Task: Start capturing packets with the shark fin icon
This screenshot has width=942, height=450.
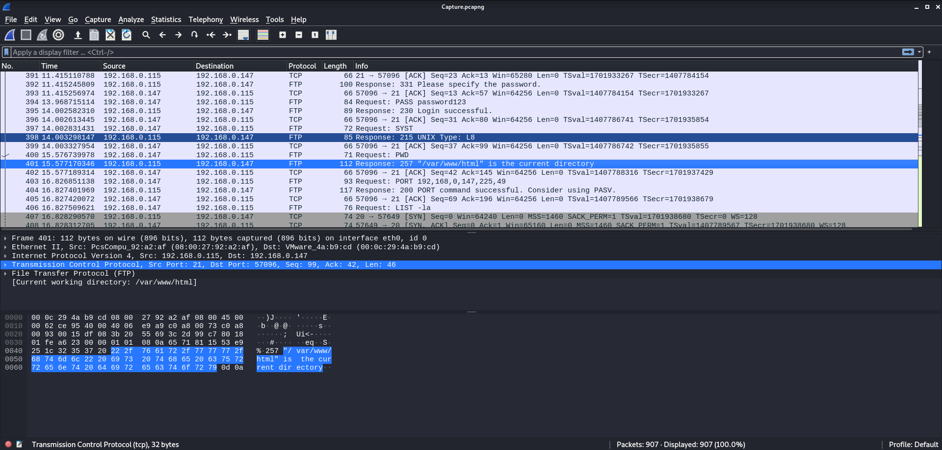Action: [10, 35]
